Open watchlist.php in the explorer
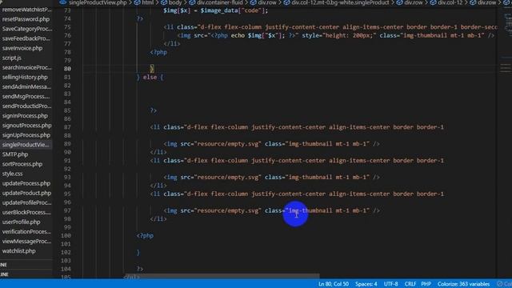Image resolution: width=512 pixels, height=288 pixels. (18, 251)
